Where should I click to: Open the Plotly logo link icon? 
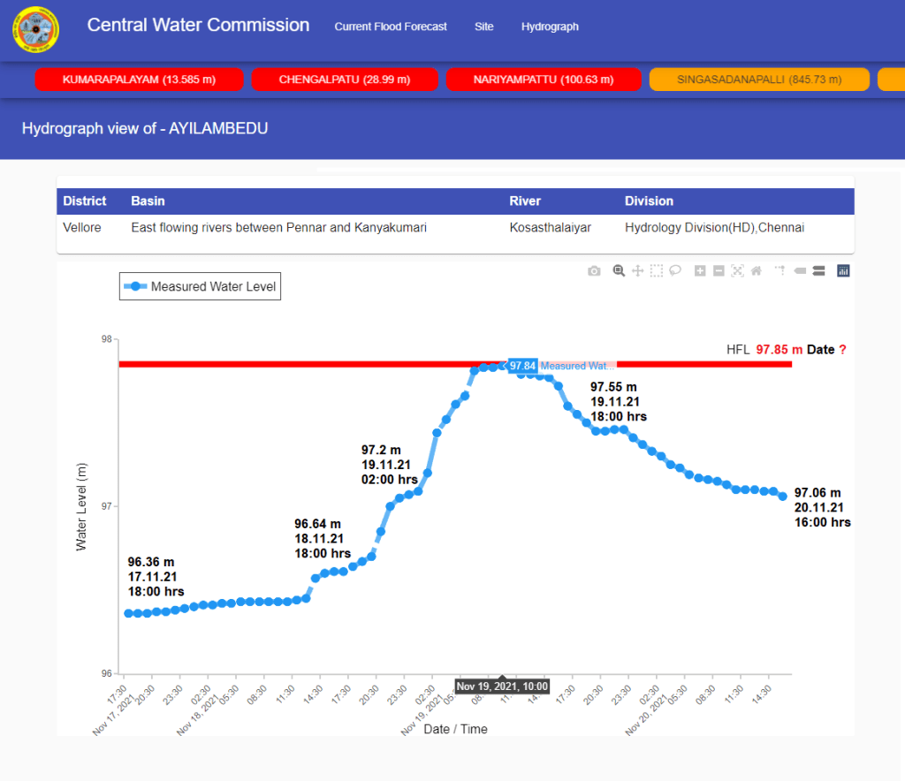click(x=843, y=271)
